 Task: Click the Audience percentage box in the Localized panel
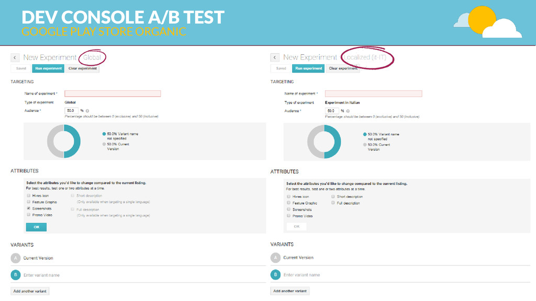(x=331, y=111)
